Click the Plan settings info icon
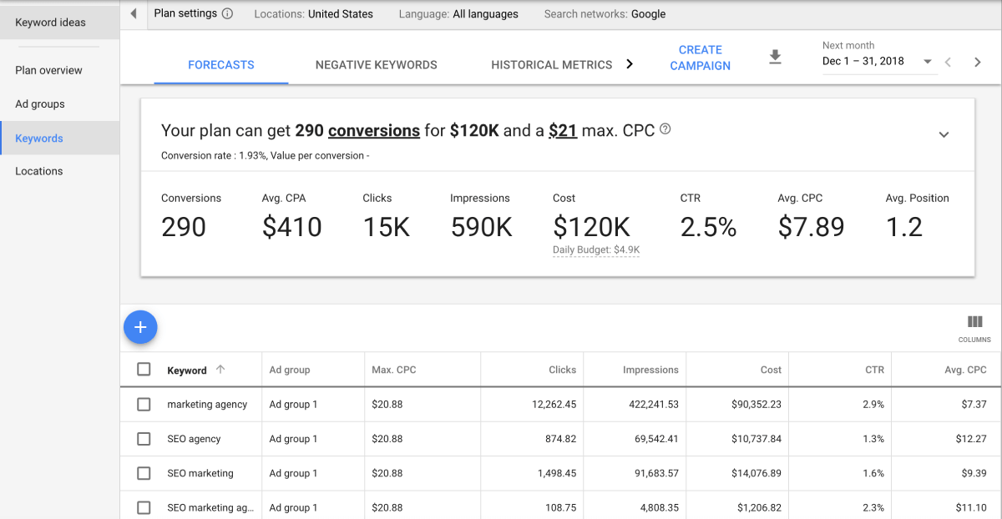Screen dimensions: 1002x519 click(x=229, y=13)
